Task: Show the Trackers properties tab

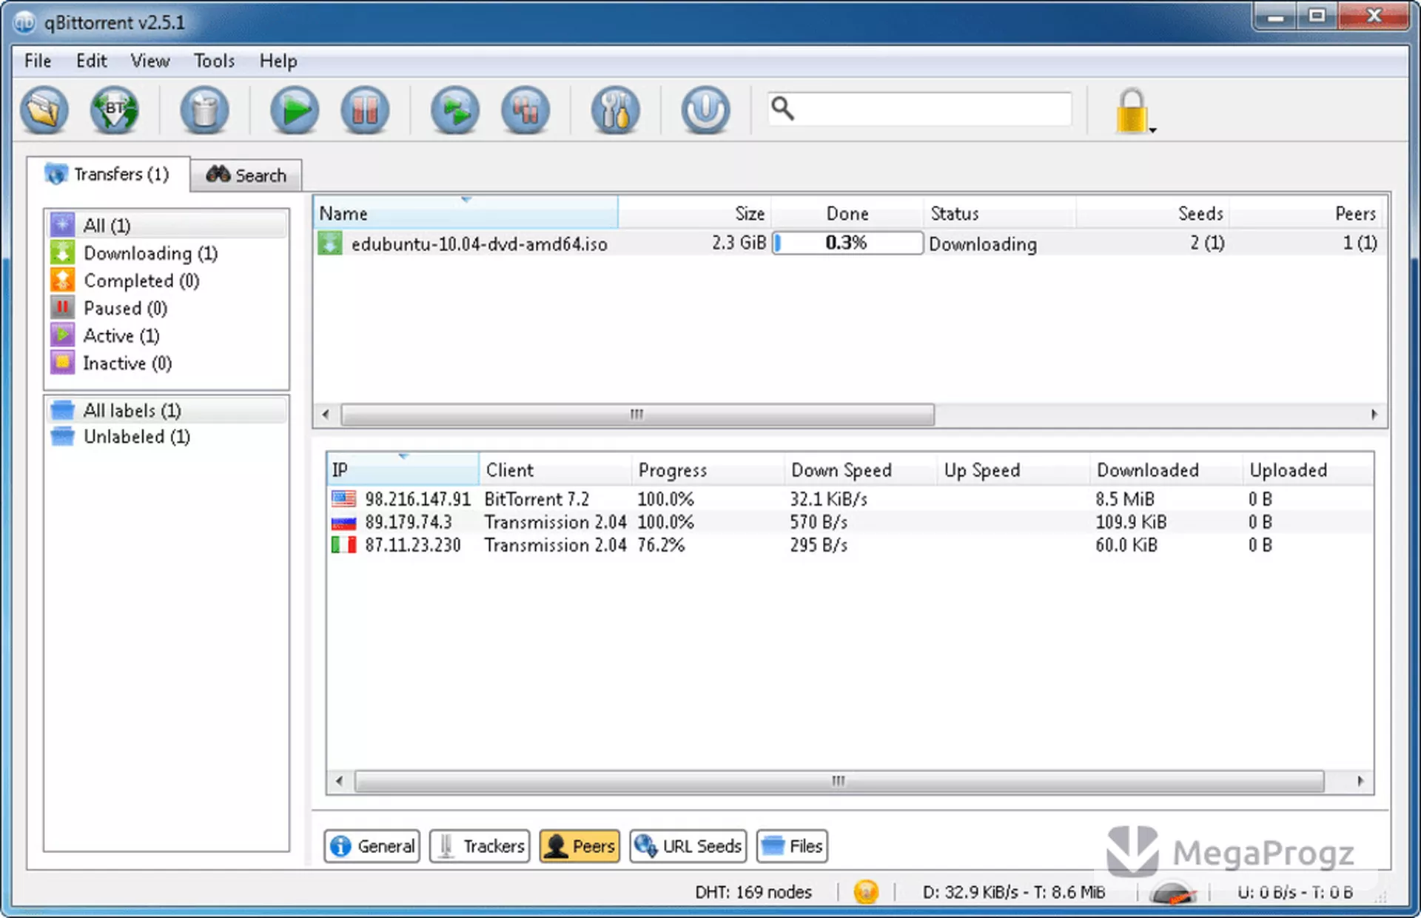Action: pos(480,846)
